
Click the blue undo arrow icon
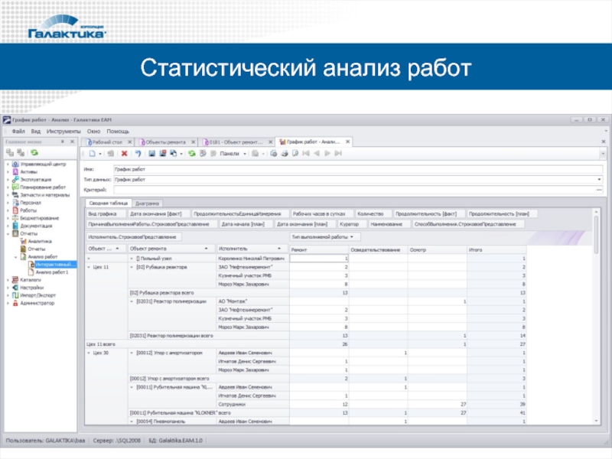pos(138,154)
